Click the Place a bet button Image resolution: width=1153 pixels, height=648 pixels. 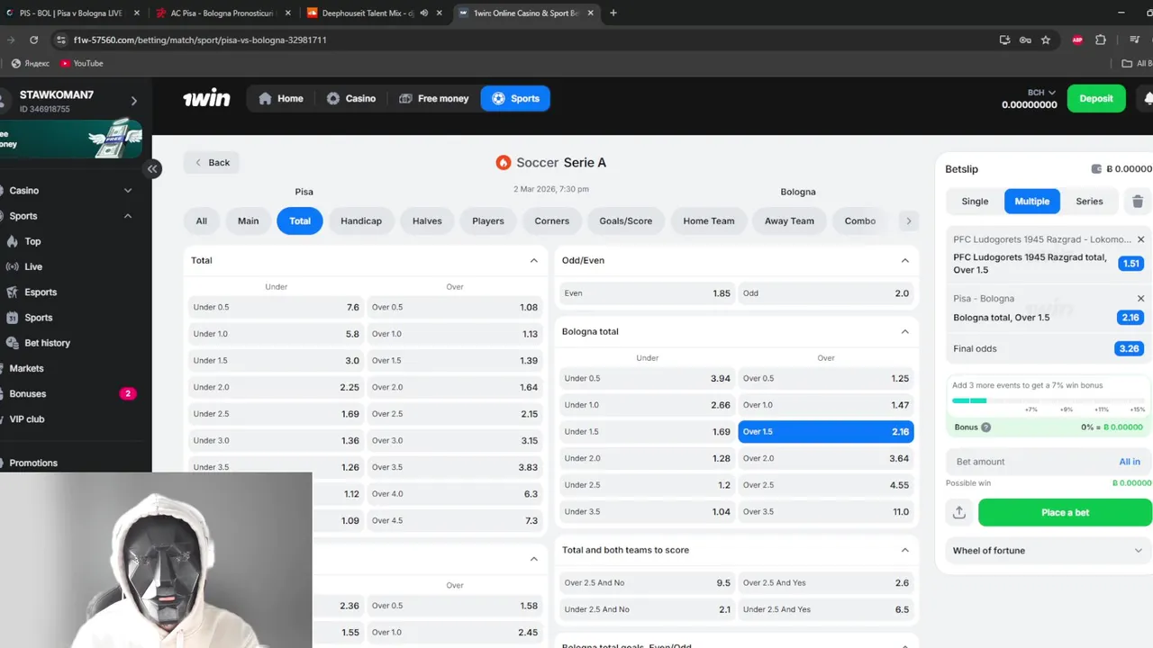1065,512
